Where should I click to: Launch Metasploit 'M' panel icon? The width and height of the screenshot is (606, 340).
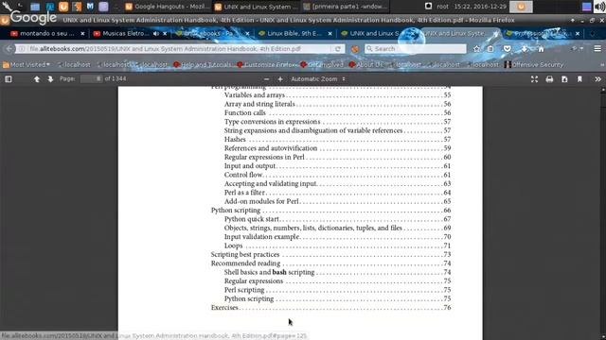[x=90, y=7]
